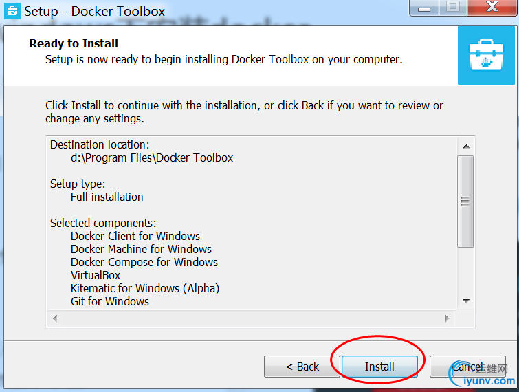Viewport: 519px width, 392px height.
Task: Click the Ready to Install heading
Action: (x=74, y=43)
